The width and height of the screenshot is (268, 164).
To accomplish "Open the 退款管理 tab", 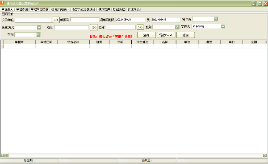I will tap(104, 9).
